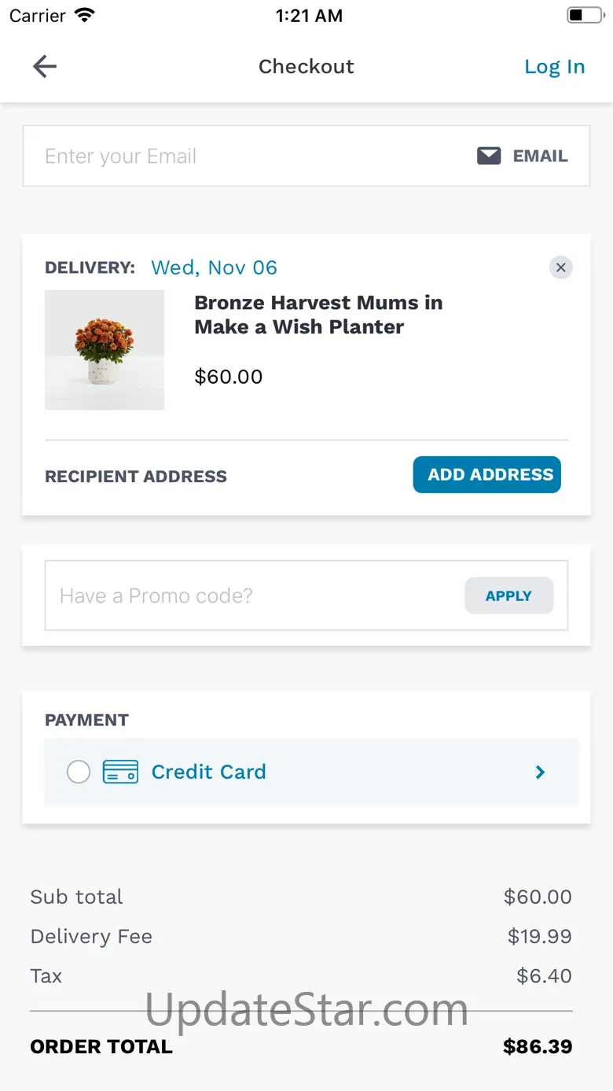Screen dimensions: 613x1091
Task: Tap the Bronze Harvest Mums product title
Action: pos(318,315)
